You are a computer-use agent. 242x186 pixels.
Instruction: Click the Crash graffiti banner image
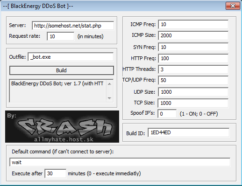click(x=62, y=126)
